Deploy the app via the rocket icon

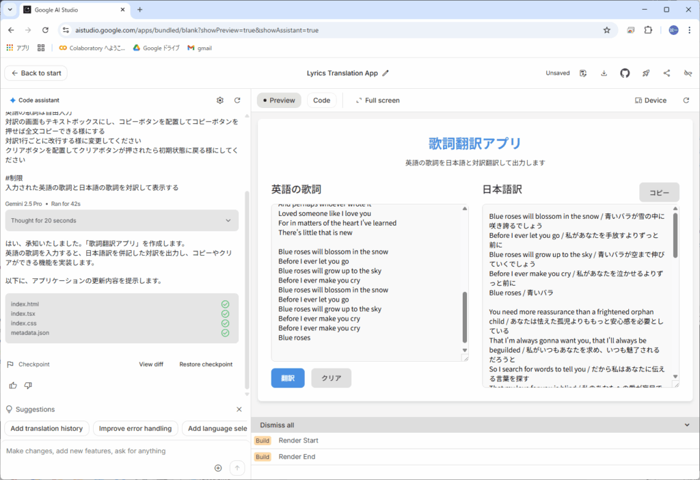[646, 73]
